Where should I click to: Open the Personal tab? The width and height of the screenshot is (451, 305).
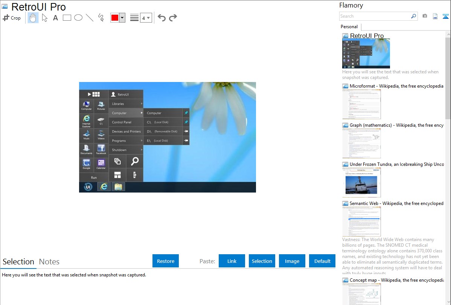click(x=349, y=27)
